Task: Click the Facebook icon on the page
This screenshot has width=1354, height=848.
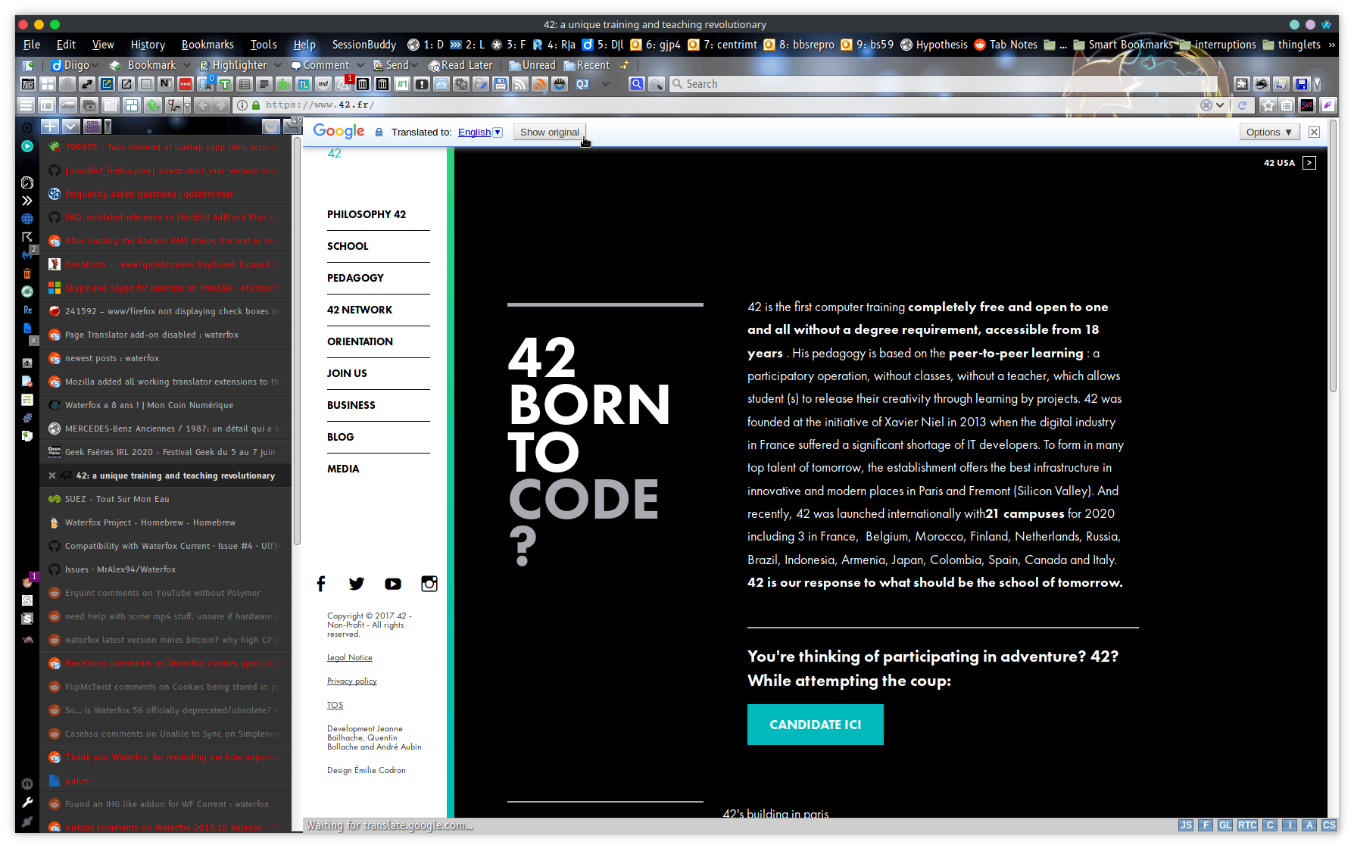Action: 321,584
